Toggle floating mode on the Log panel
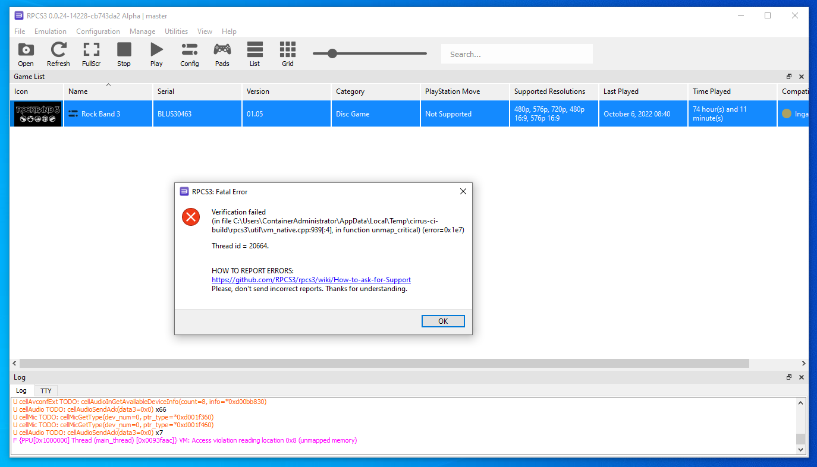Image resolution: width=817 pixels, height=467 pixels. pyautogui.click(x=788, y=377)
